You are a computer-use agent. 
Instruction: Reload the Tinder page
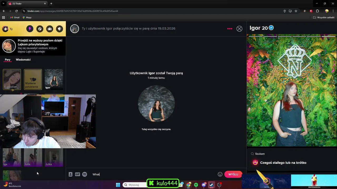point(16,11)
